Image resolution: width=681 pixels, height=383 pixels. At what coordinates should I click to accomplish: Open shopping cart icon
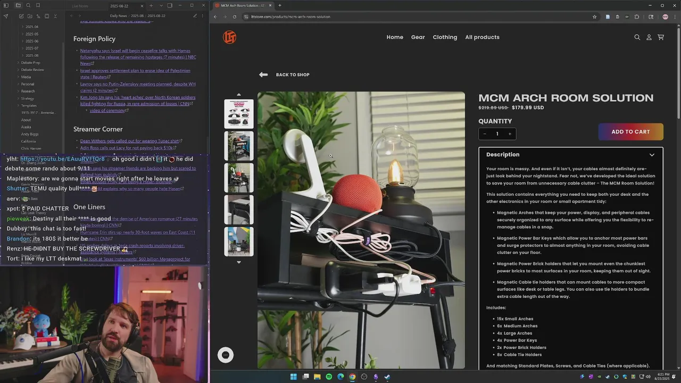coord(661,37)
